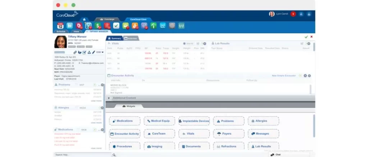Add the Messages widget
Viewport: 368px width, 157px height.
coord(263,134)
